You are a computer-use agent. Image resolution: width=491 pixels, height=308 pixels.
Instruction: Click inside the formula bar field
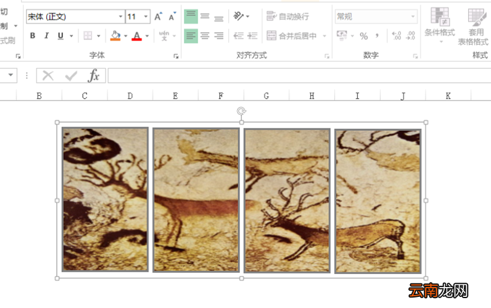[300, 75]
